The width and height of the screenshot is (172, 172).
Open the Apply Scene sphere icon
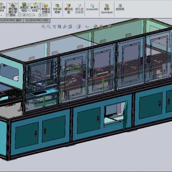coord(101,26)
